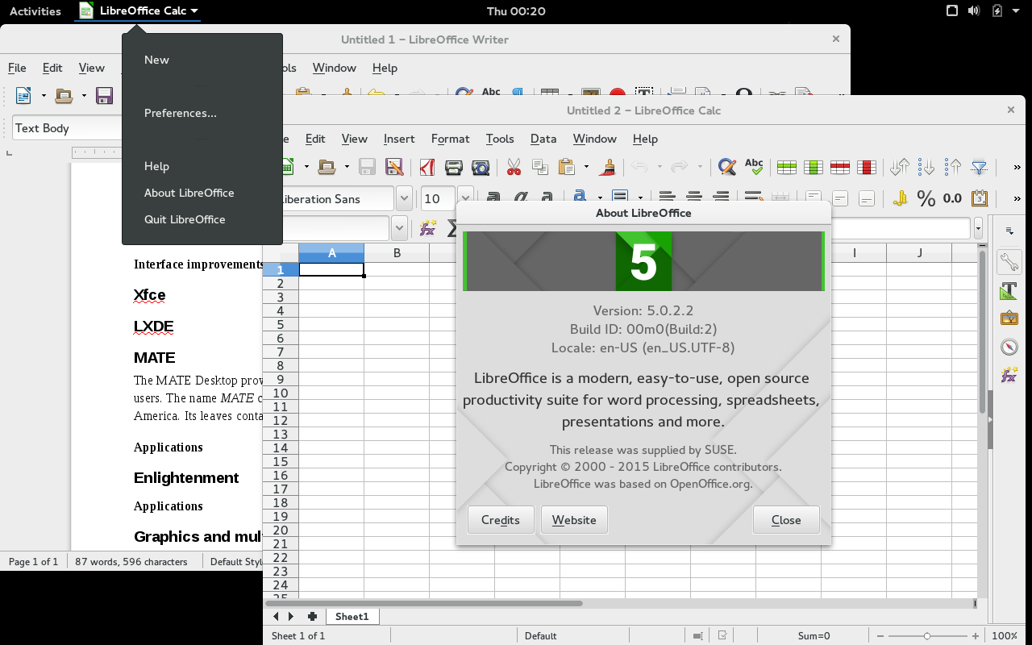This screenshot has width=1032, height=645.
Task: Open the Data menu in Calc
Action: pos(543,139)
